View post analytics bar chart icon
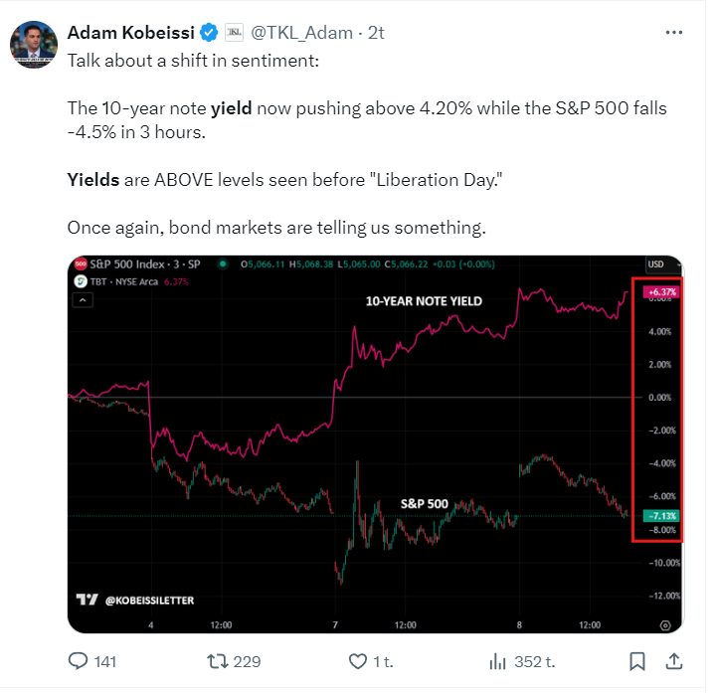717x693 pixels. click(x=498, y=660)
